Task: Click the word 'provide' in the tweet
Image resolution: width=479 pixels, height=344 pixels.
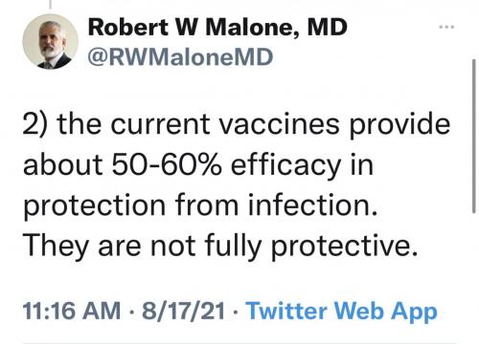Action: tap(399, 125)
